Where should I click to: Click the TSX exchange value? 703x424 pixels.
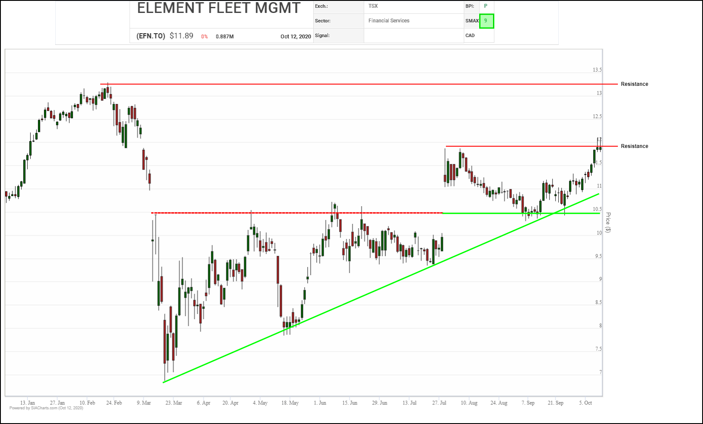coord(373,6)
